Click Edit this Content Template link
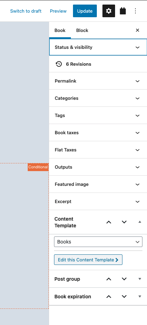 coord(88,260)
